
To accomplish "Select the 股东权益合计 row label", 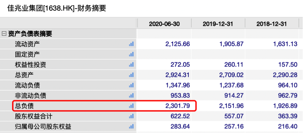I will point(34,117).
